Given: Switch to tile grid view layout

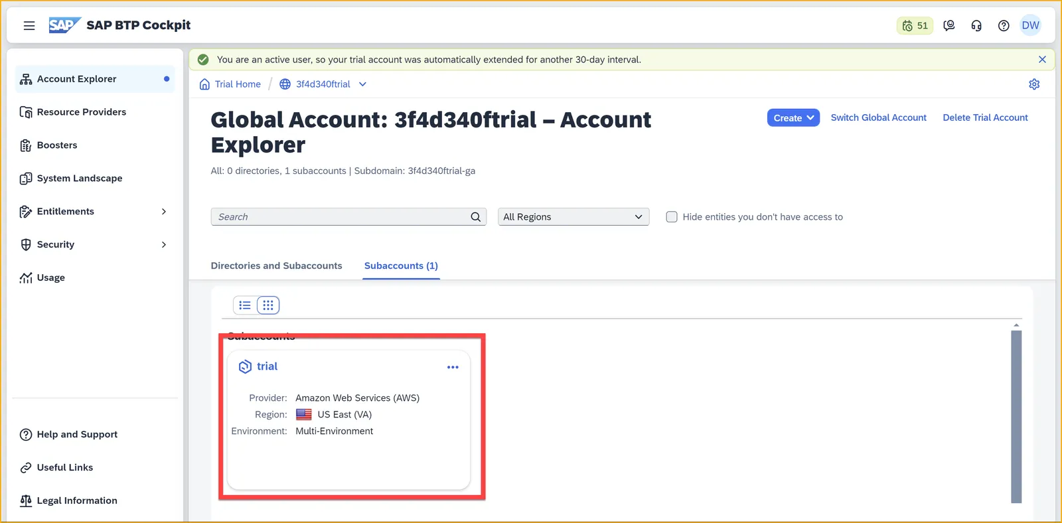Looking at the screenshot, I should [268, 305].
